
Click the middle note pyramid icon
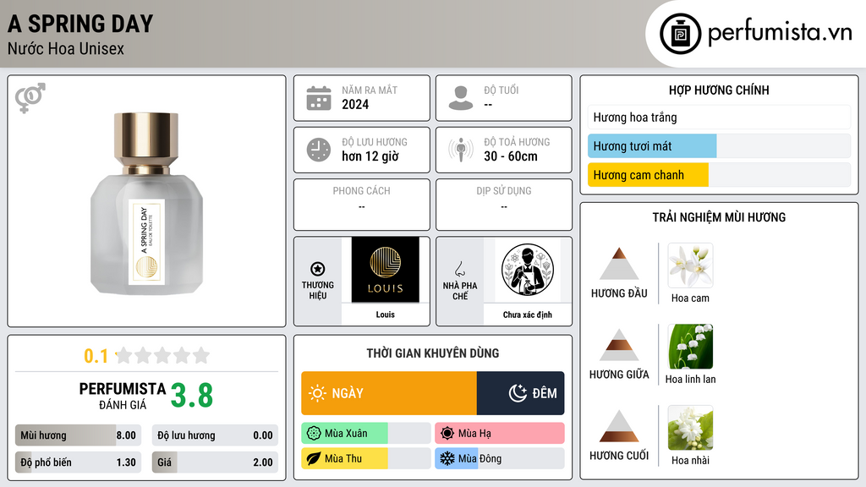[x=619, y=345]
